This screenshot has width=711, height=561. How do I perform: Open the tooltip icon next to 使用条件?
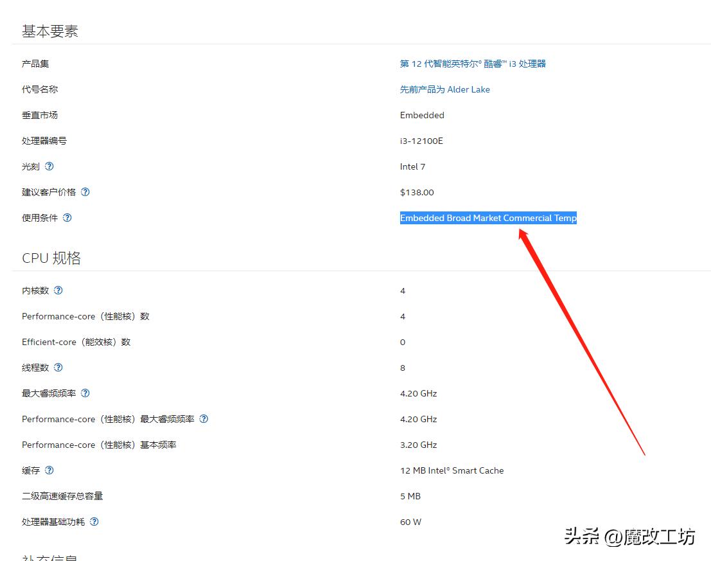click(67, 218)
